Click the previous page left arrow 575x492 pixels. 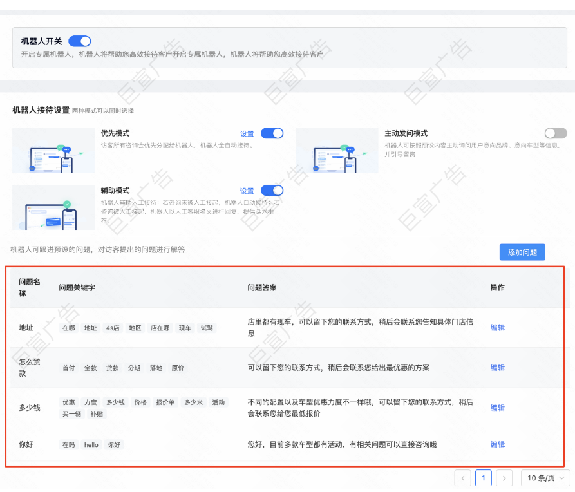[x=462, y=478]
